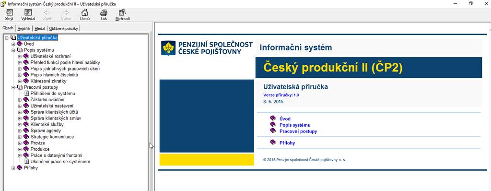Viewport: 491px width, 191px height.
Task: Click book icon beside Správní agendy
Action: (26, 131)
